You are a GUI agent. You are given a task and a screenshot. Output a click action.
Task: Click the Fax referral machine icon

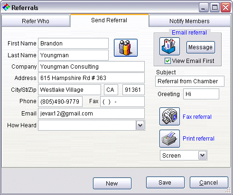(169, 116)
